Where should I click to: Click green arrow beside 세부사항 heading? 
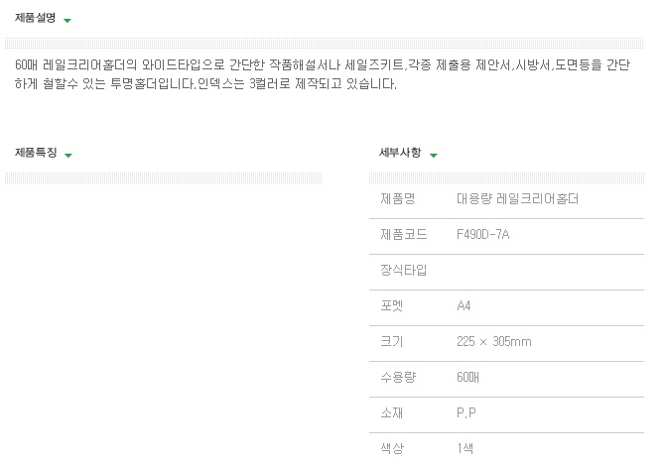[x=433, y=156]
